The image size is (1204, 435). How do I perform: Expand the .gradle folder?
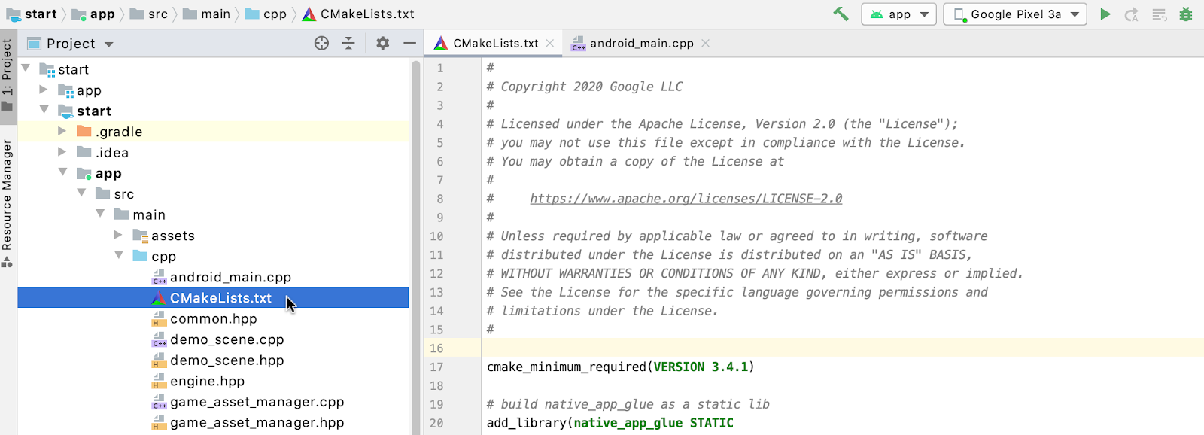pyautogui.click(x=62, y=132)
